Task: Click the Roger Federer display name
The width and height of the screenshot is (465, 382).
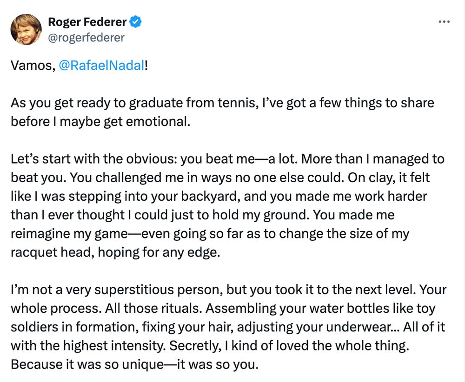Action: click(88, 21)
